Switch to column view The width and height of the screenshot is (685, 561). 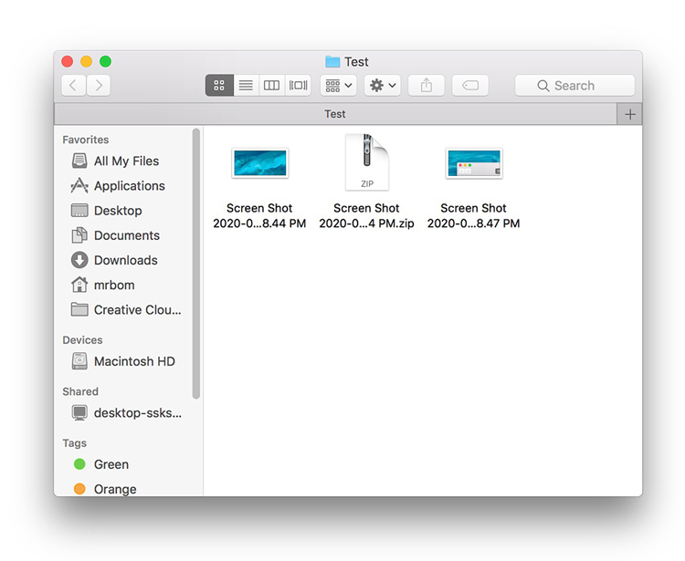(272, 85)
